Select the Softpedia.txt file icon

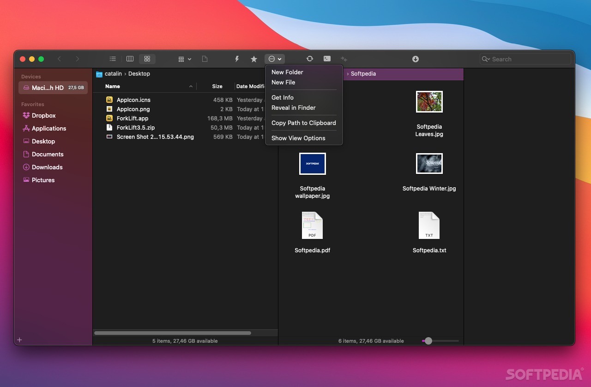click(x=429, y=225)
